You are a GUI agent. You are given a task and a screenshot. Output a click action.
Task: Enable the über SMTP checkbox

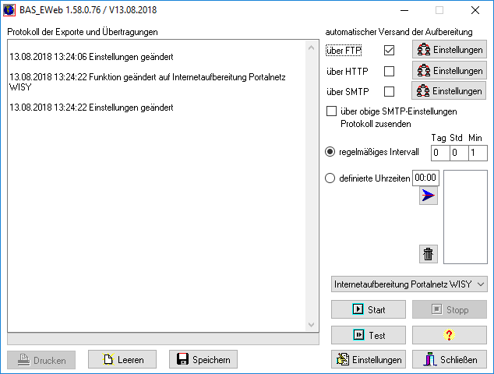[x=389, y=92]
